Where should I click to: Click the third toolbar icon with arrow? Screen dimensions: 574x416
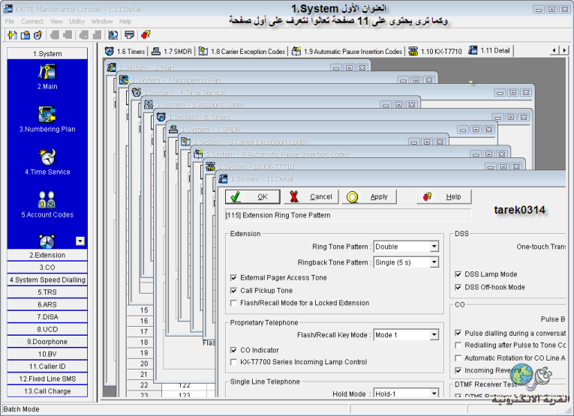pos(38,35)
